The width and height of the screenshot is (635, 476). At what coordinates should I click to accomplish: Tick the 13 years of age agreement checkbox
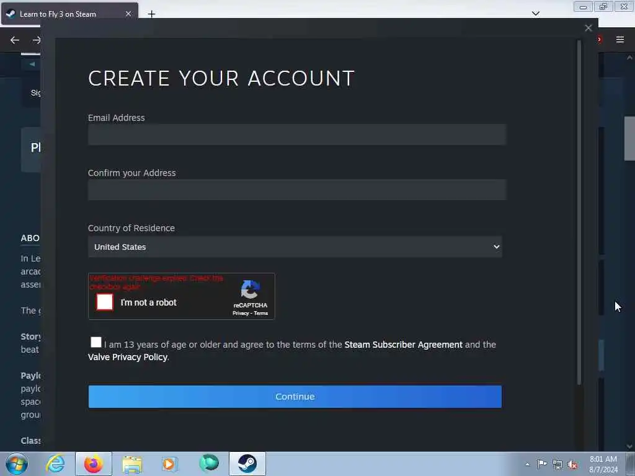click(x=96, y=342)
